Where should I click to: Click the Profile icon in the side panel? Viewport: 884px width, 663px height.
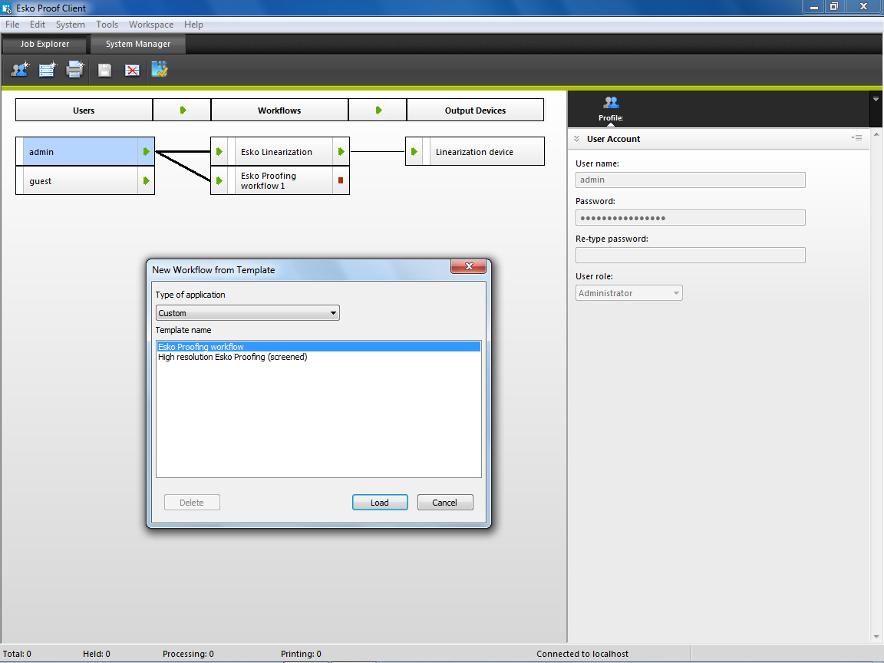611,103
